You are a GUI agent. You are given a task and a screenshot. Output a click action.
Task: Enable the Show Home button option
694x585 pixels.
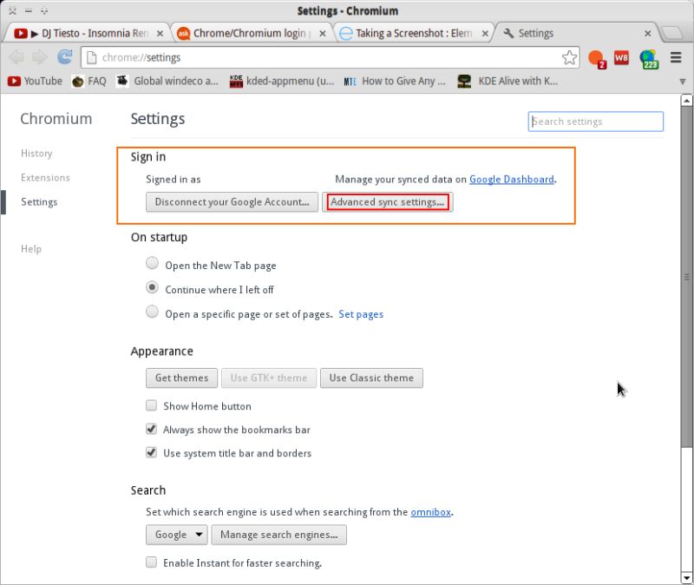click(152, 405)
